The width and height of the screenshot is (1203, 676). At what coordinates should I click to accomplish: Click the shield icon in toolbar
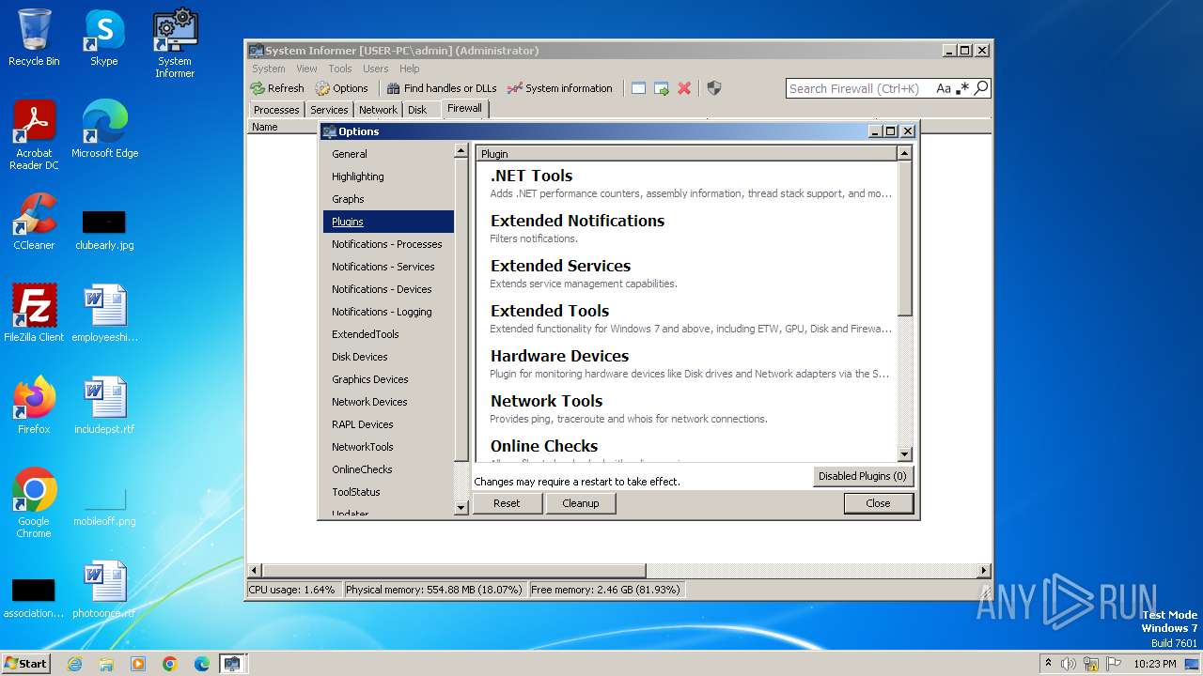714,88
